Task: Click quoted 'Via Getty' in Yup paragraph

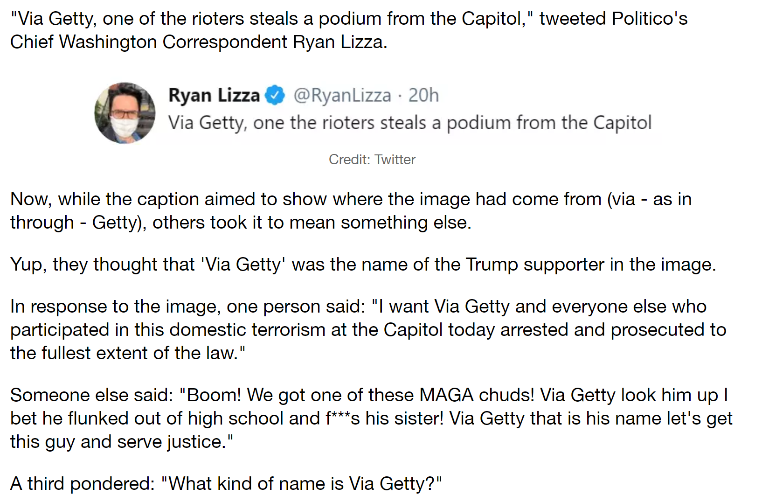Action: [243, 265]
